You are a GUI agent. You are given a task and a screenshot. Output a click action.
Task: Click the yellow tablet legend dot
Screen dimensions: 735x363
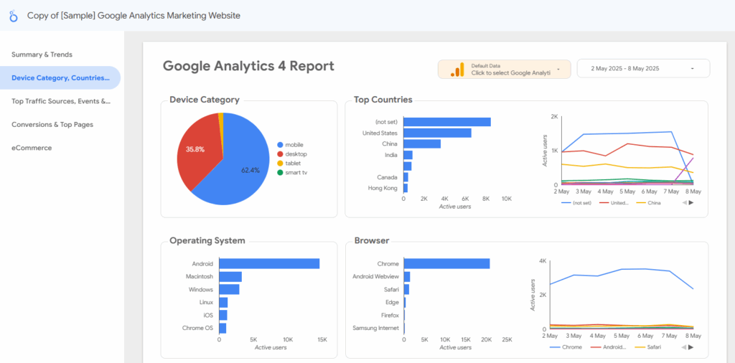(x=281, y=163)
